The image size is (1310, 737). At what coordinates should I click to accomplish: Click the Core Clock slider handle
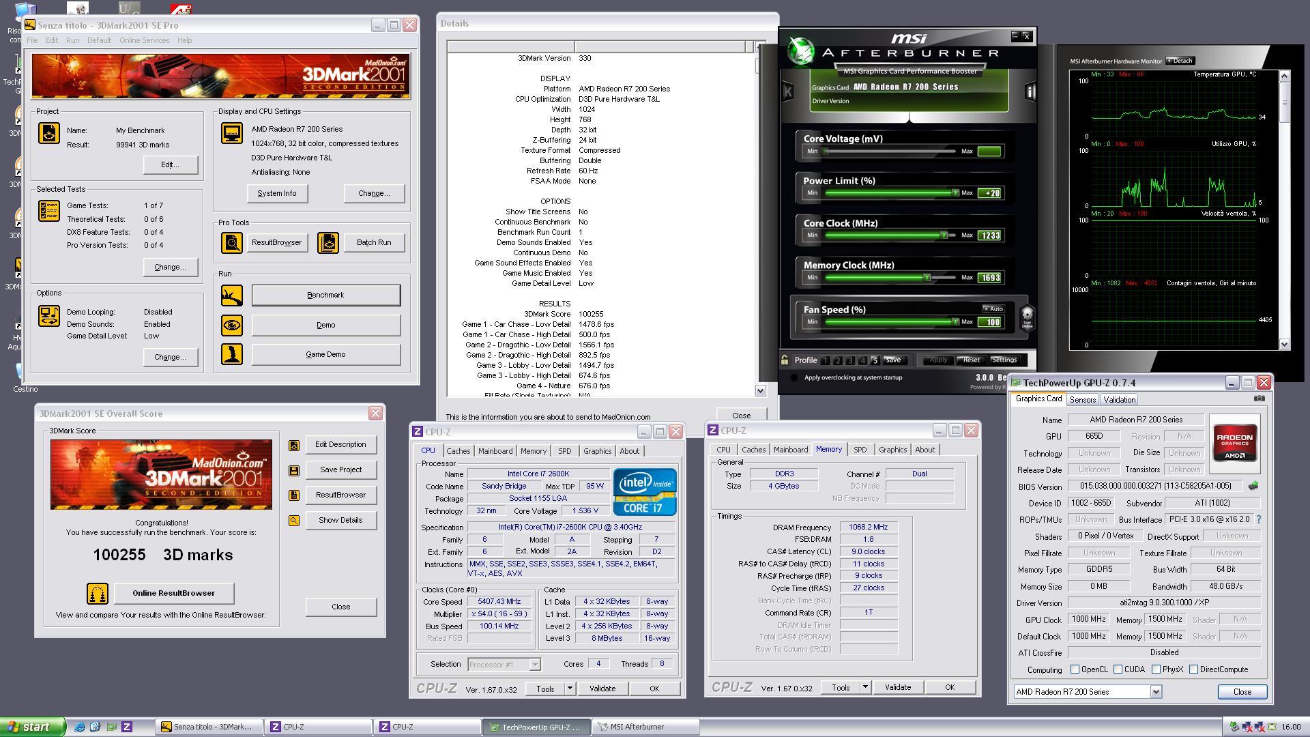[x=944, y=235]
